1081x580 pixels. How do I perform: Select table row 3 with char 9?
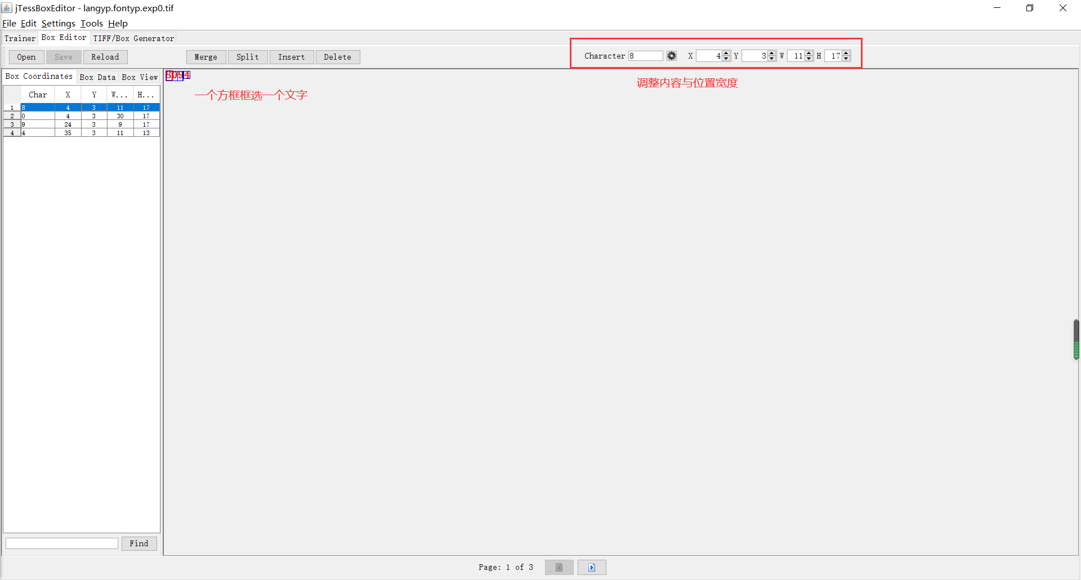point(82,124)
